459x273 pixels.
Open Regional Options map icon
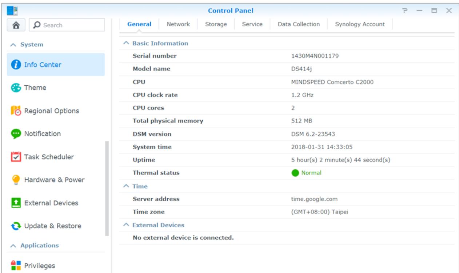pyautogui.click(x=16, y=111)
